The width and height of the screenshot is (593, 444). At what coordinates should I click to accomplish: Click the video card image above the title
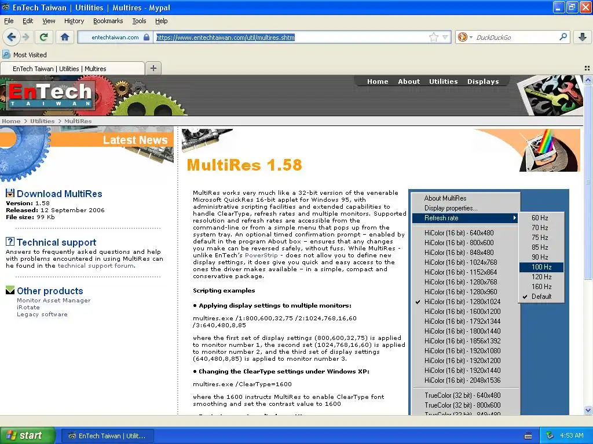pyautogui.click(x=207, y=140)
